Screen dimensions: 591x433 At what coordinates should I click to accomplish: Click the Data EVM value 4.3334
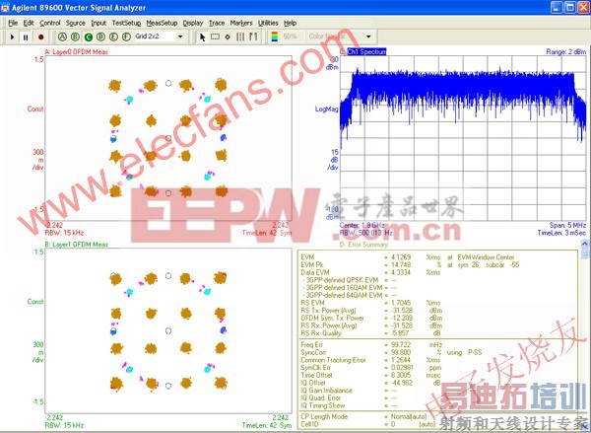(401, 272)
